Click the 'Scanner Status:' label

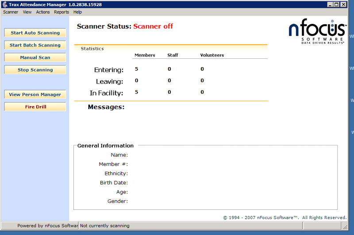point(104,27)
